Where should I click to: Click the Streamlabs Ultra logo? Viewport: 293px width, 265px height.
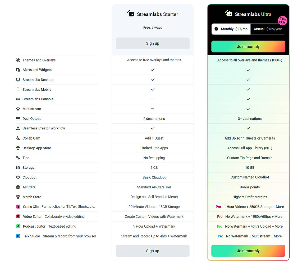[x=228, y=14]
